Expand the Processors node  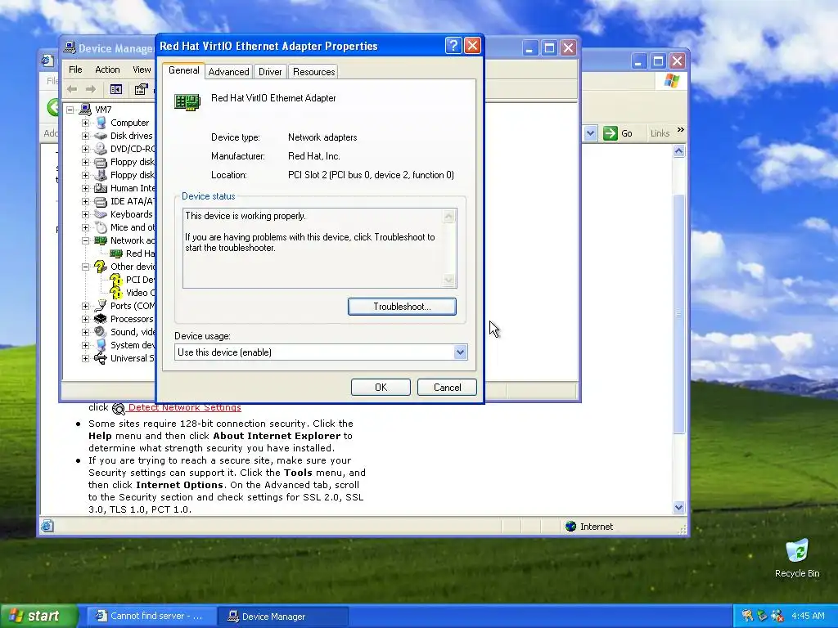pos(85,319)
